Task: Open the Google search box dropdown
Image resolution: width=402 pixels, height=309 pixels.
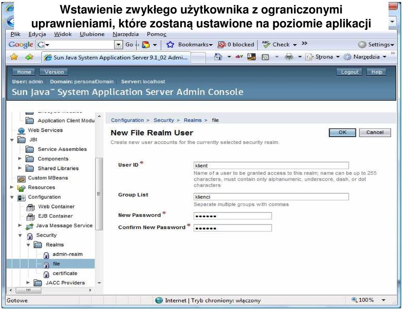Action: tap(118, 44)
